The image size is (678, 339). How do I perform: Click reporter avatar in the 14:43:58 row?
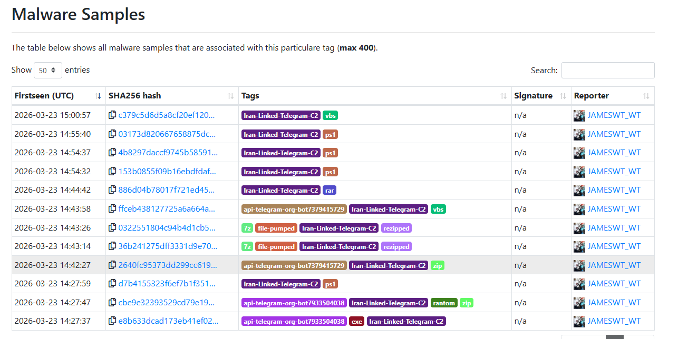579,209
